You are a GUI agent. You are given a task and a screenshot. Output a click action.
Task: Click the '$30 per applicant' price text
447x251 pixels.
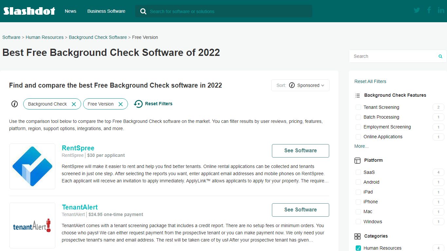pos(106,155)
